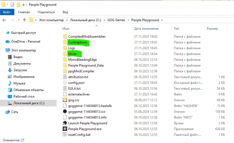The image size is (234, 143).
Task: Open Загрузки folder in navigation pane
Action: coord(20,70)
